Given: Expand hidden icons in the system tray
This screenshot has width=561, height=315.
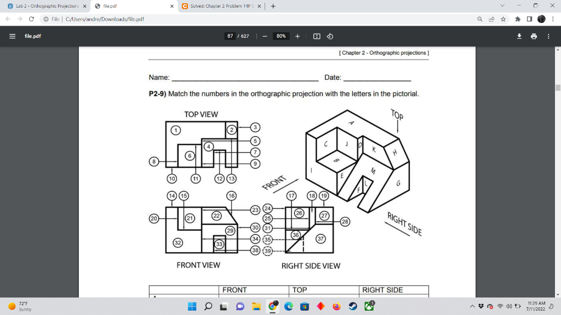Looking at the screenshot, I should pos(471,307).
